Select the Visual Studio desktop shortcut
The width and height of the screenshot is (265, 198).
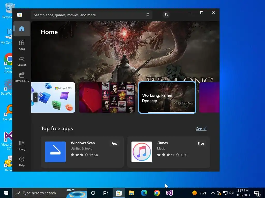[7, 140]
